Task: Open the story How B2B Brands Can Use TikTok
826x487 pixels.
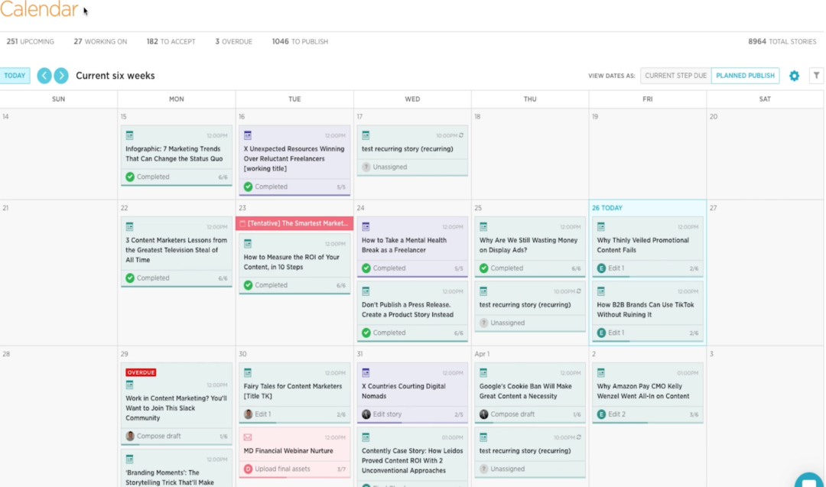Action: coord(647,309)
